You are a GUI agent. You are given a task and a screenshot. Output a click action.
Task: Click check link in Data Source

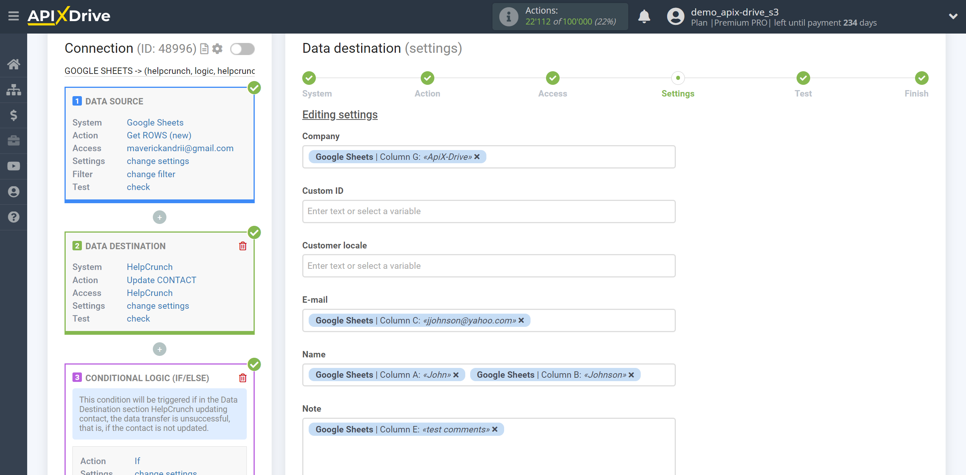(x=138, y=187)
